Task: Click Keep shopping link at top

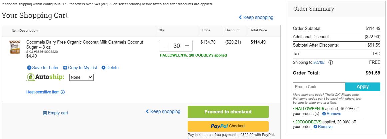Action: (x=256, y=17)
